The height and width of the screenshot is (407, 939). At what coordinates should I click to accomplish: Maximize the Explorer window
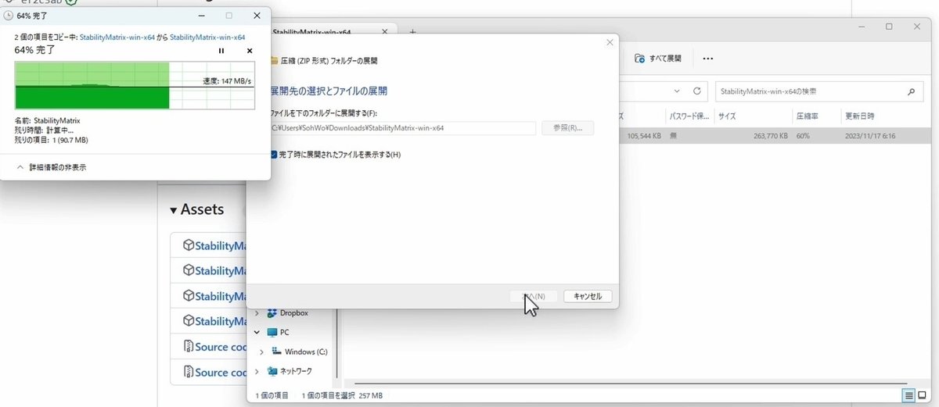pos(889,27)
